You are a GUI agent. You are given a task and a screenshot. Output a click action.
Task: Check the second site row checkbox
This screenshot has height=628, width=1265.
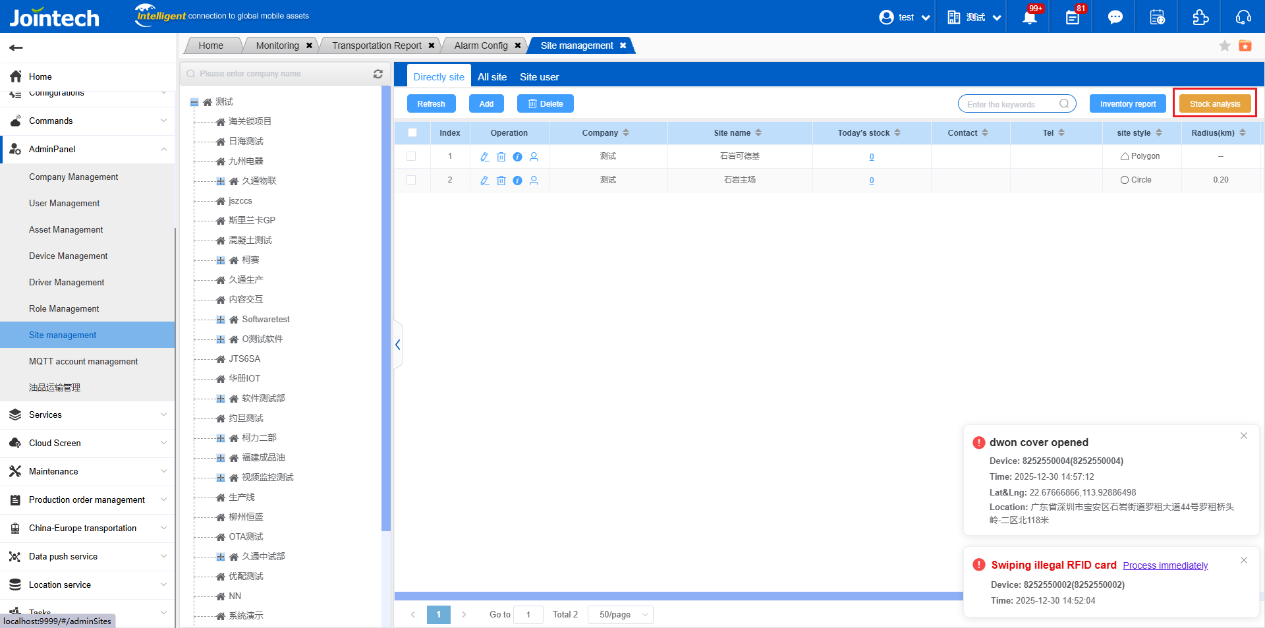[411, 180]
